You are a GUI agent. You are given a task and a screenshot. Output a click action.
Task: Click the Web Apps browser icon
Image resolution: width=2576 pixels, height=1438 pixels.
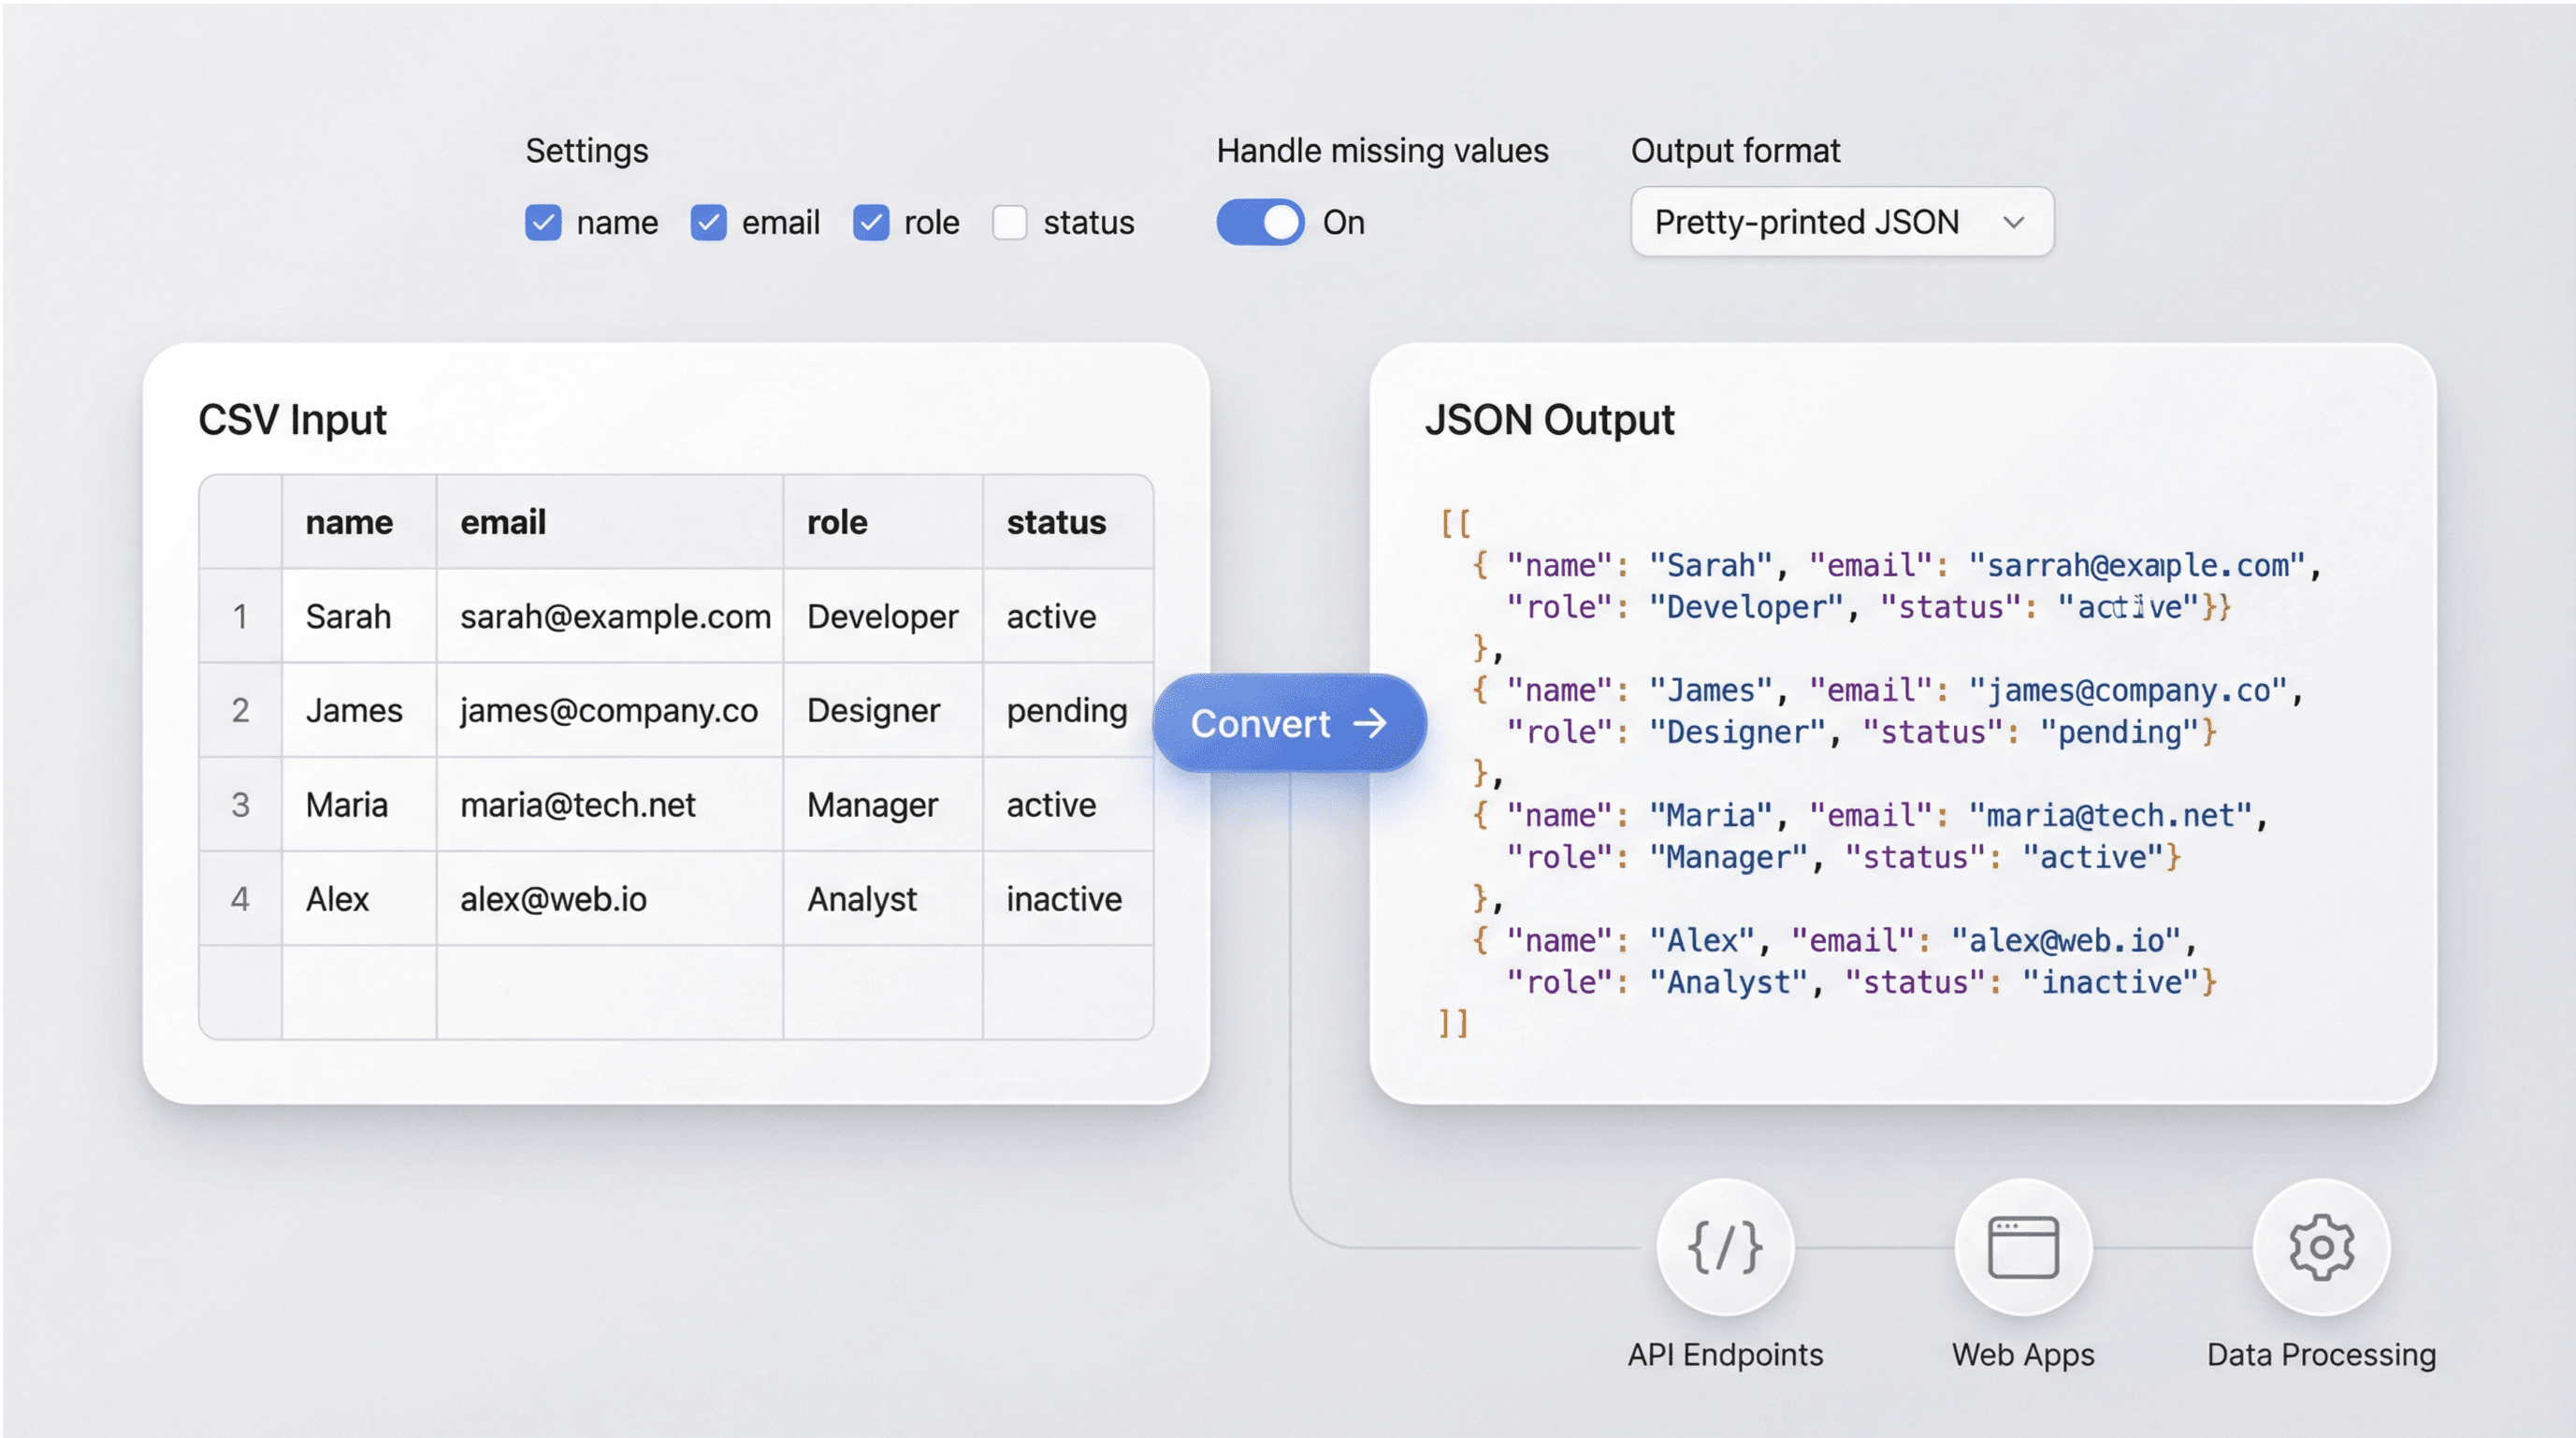(2022, 1247)
